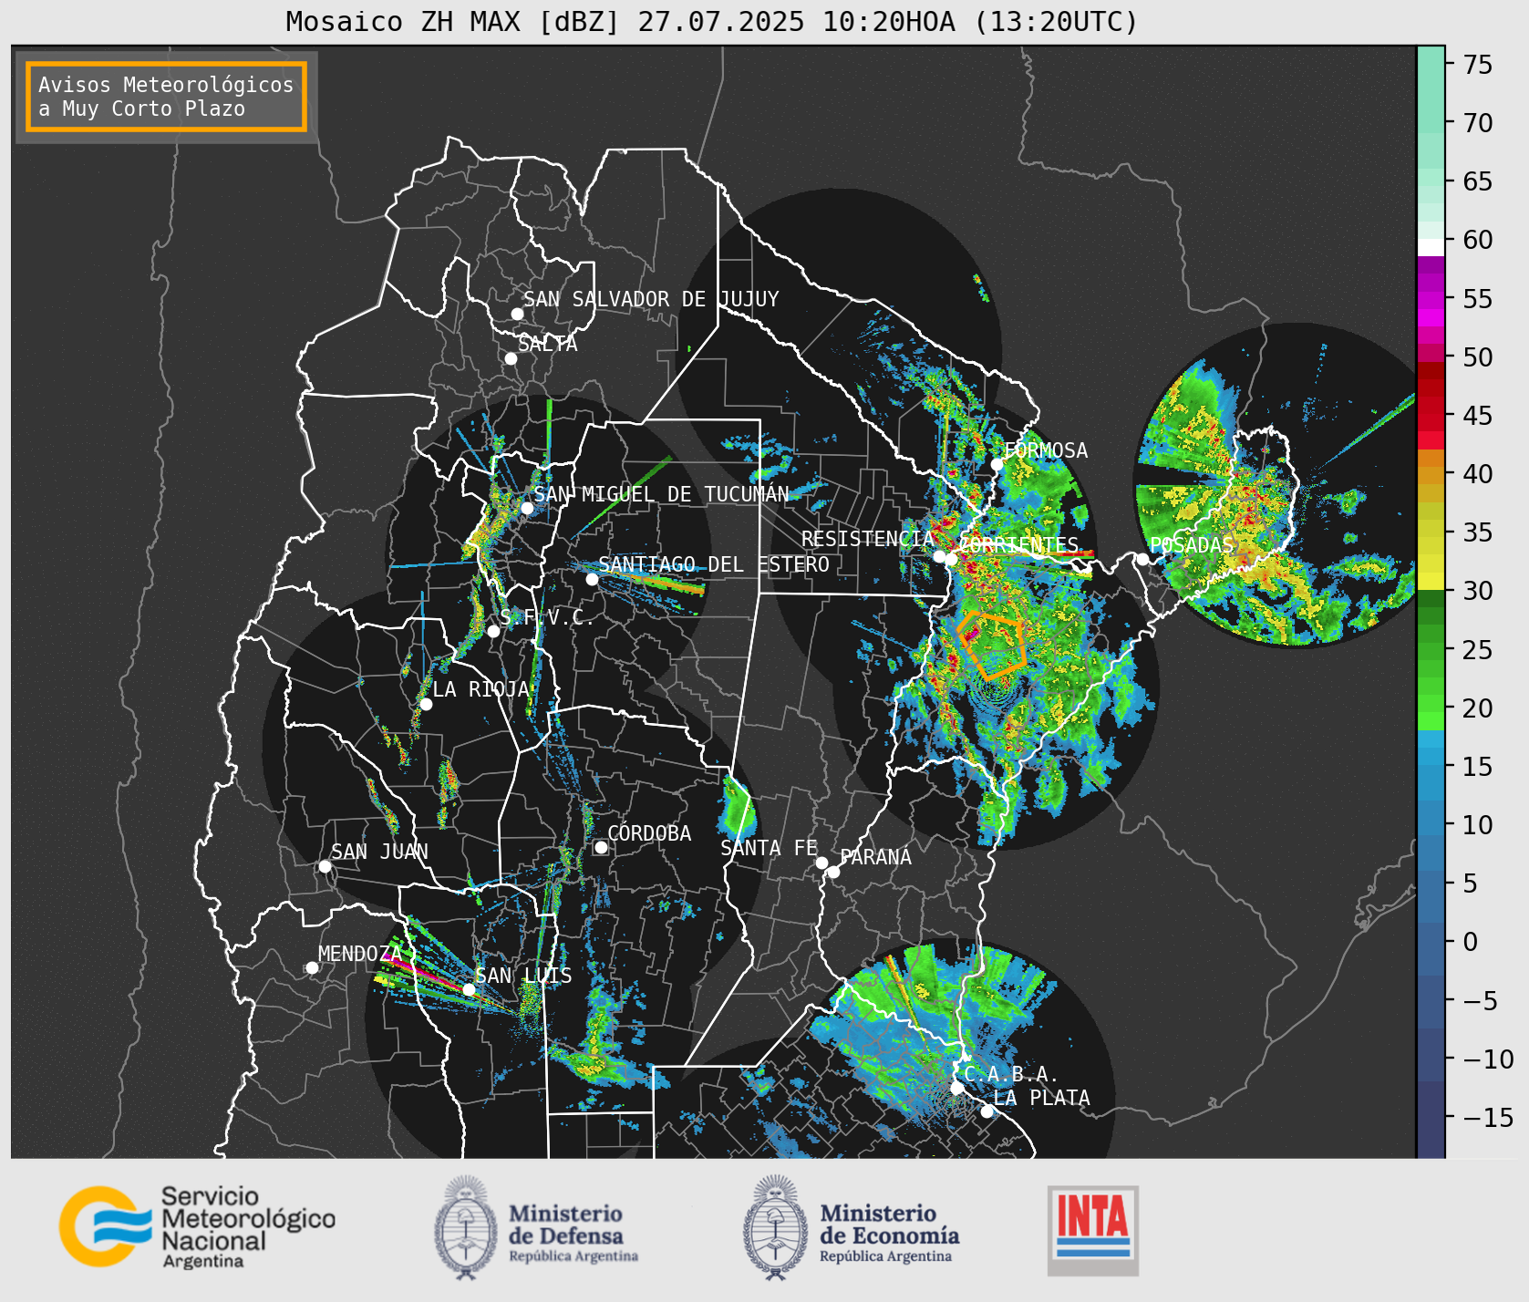Click the yellow 30 dBZ legend band
Screen dimensions: 1529x1302
pos(1431,581)
